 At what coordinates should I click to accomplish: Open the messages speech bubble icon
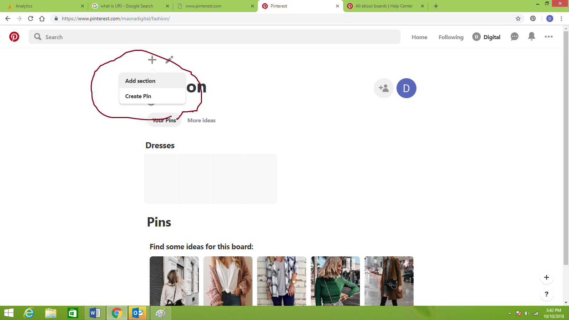pos(514,37)
